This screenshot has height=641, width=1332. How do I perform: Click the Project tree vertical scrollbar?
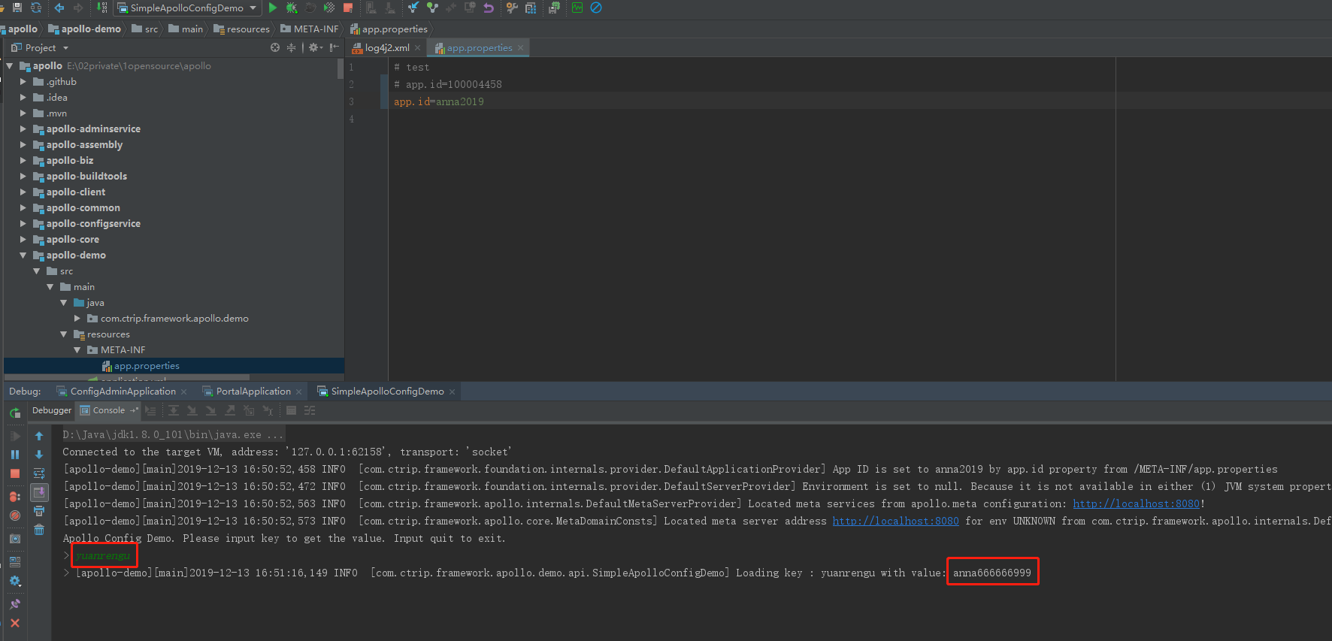(x=341, y=69)
